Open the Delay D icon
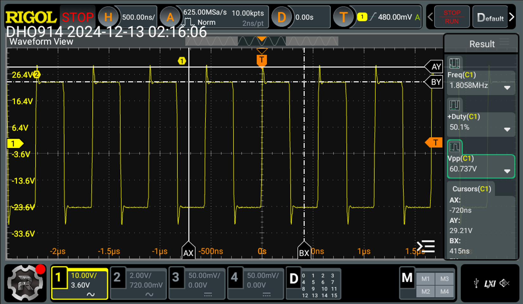Viewport: 523px width, 304px height. coord(282,17)
